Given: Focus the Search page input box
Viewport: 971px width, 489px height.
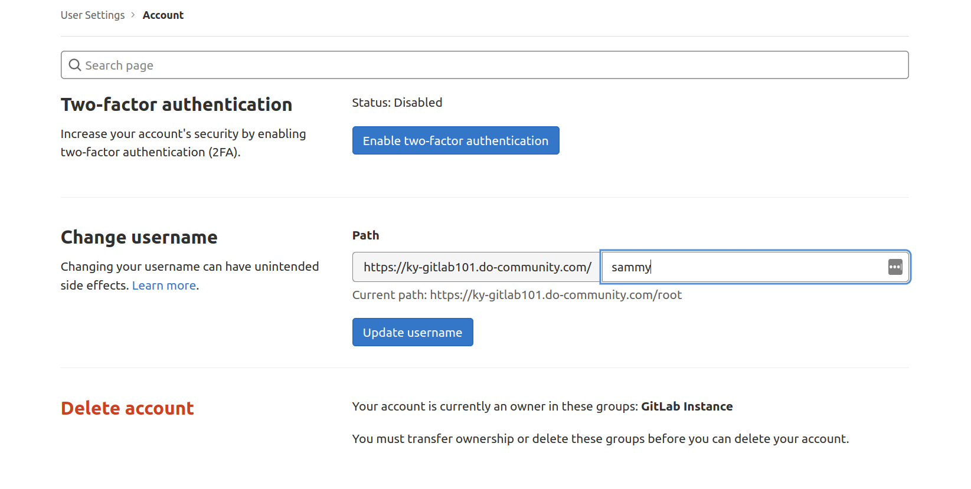Looking at the screenshot, I should [x=484, y=65].
